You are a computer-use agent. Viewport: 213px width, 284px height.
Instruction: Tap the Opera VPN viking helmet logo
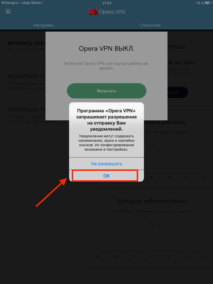[93, 12]
